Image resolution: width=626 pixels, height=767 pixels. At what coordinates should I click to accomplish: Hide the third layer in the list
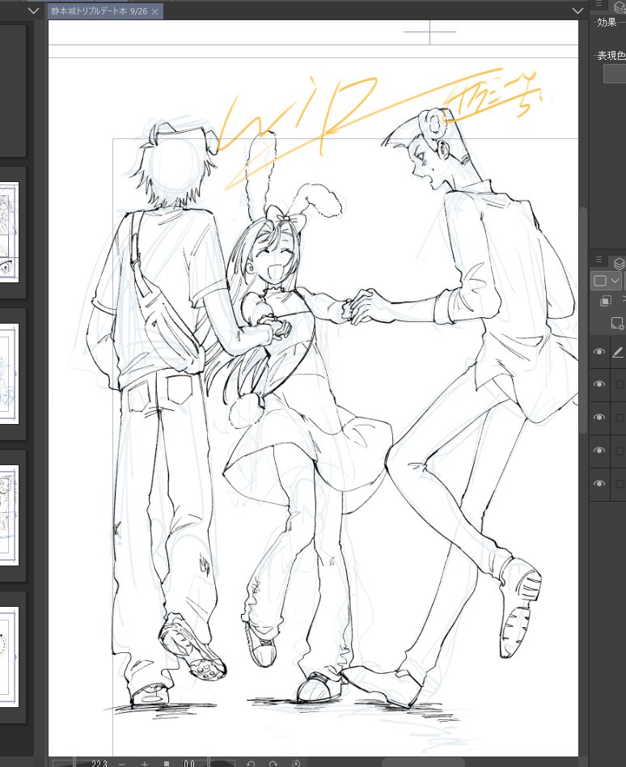pos(599,417)
